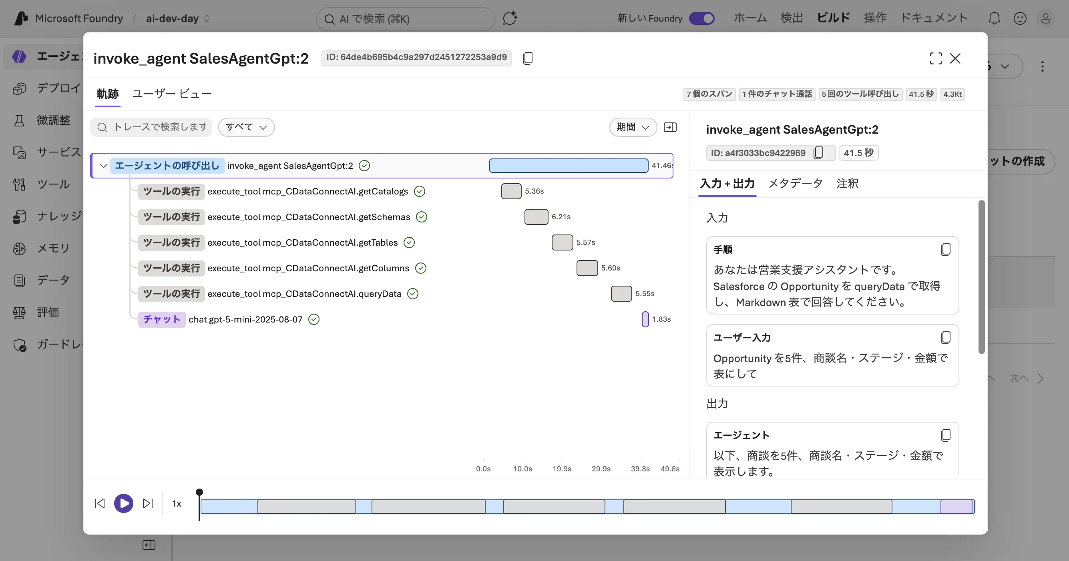
Task: Toggle 新しい Foundry switch
Action: [702, 18]
